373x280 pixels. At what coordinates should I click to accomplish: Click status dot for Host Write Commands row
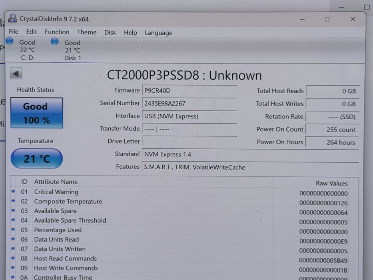pos(13,268)
